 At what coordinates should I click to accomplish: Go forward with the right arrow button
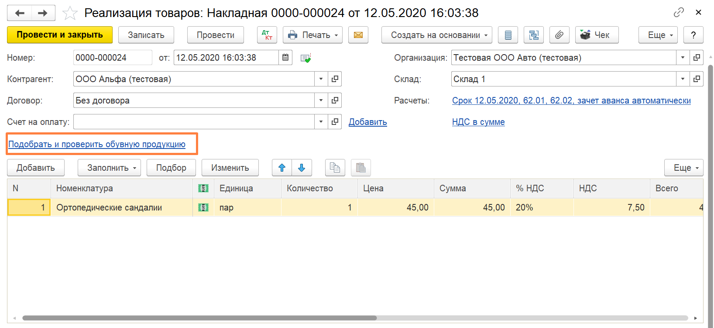43,13
